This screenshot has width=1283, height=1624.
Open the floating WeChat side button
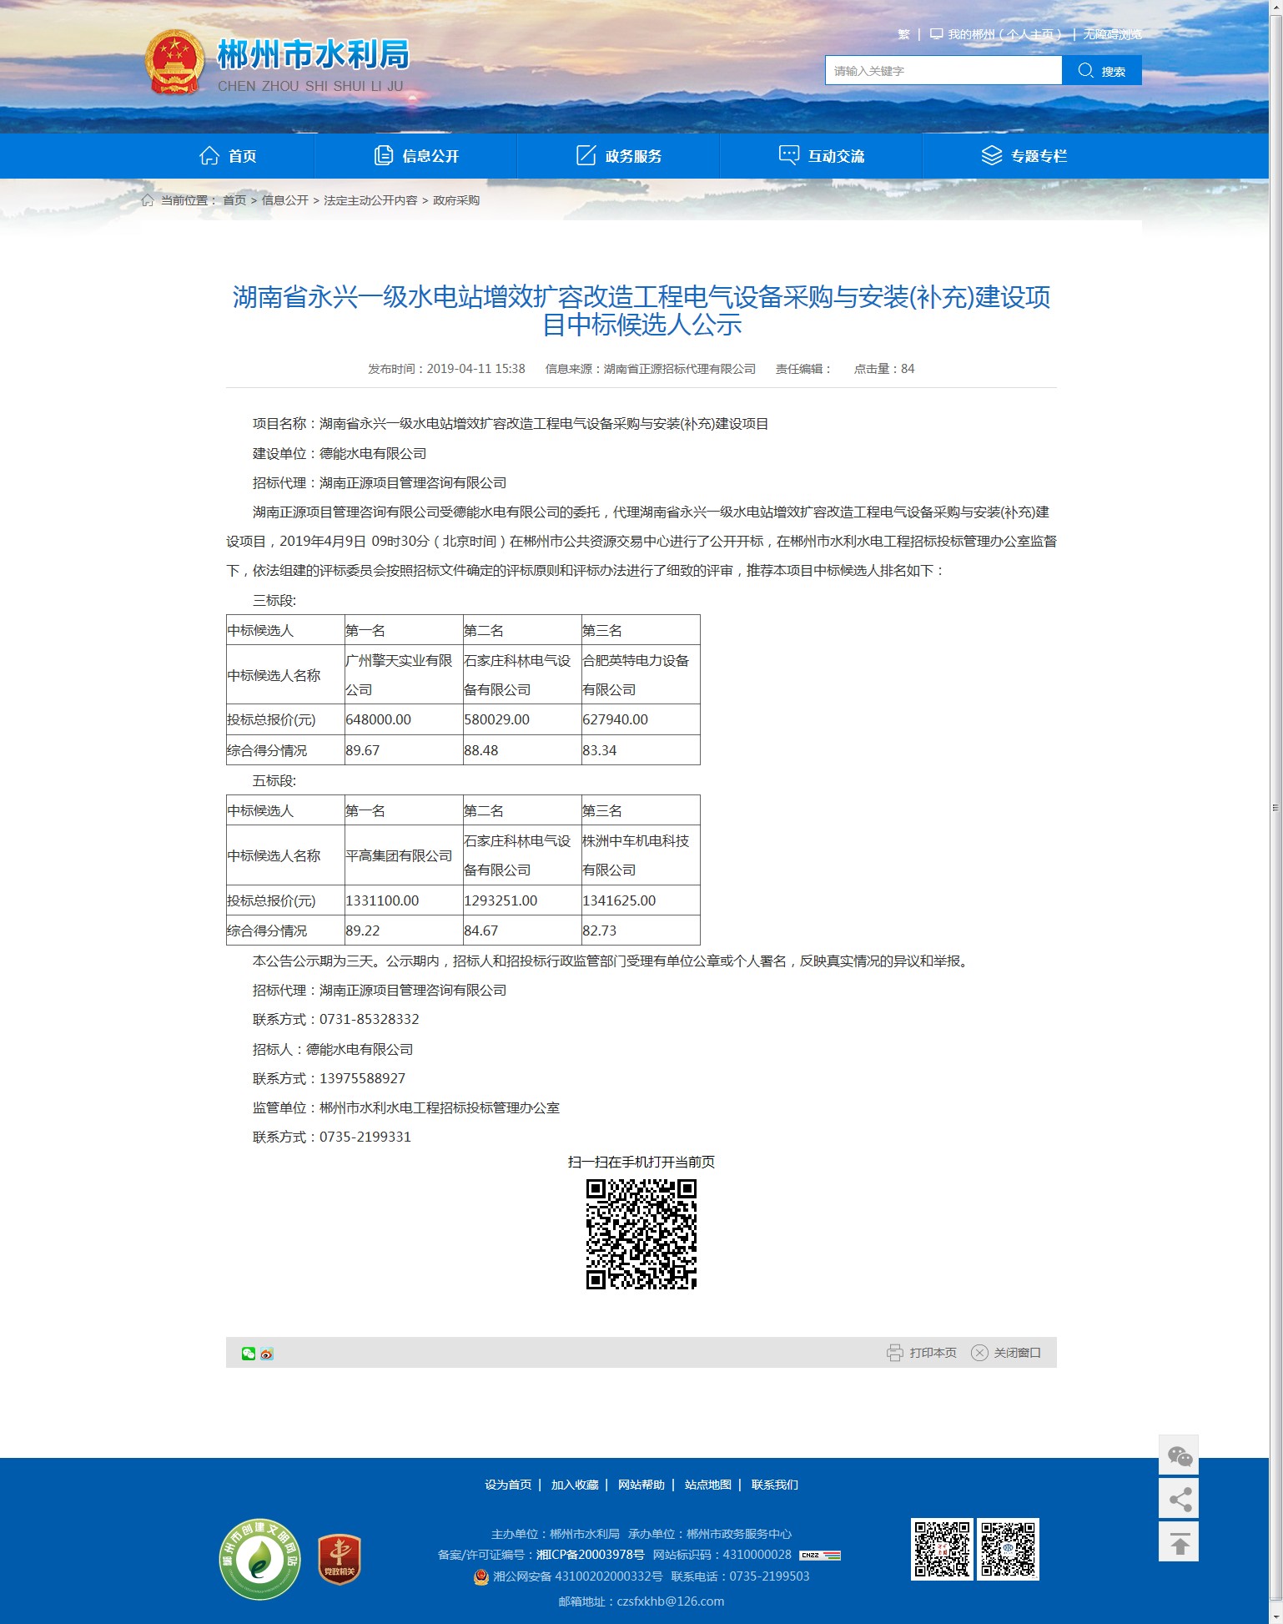pos(1179,1455)
